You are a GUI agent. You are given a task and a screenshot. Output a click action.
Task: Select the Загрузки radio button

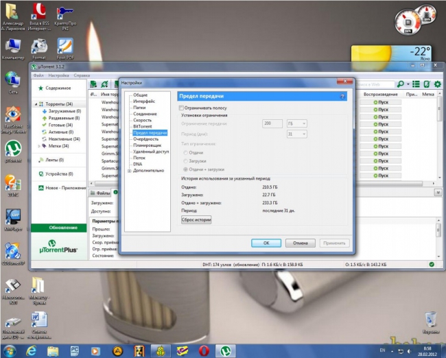click(x=185, y=161)
